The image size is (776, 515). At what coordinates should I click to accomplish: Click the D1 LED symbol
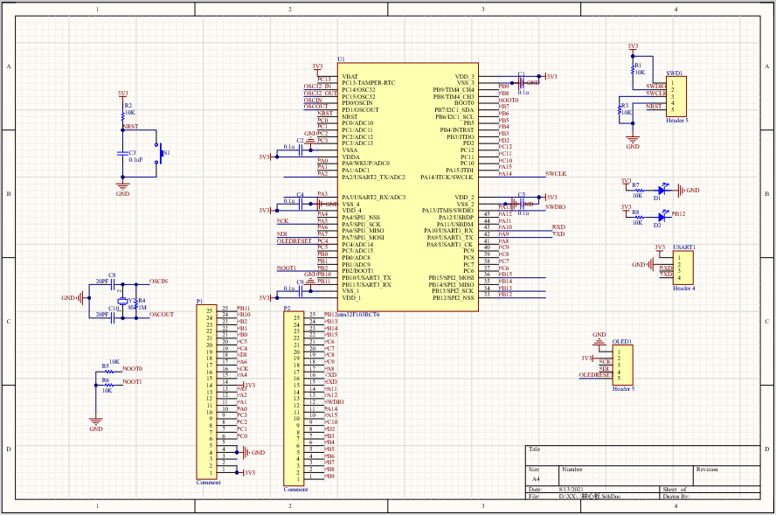pos(662,190)
